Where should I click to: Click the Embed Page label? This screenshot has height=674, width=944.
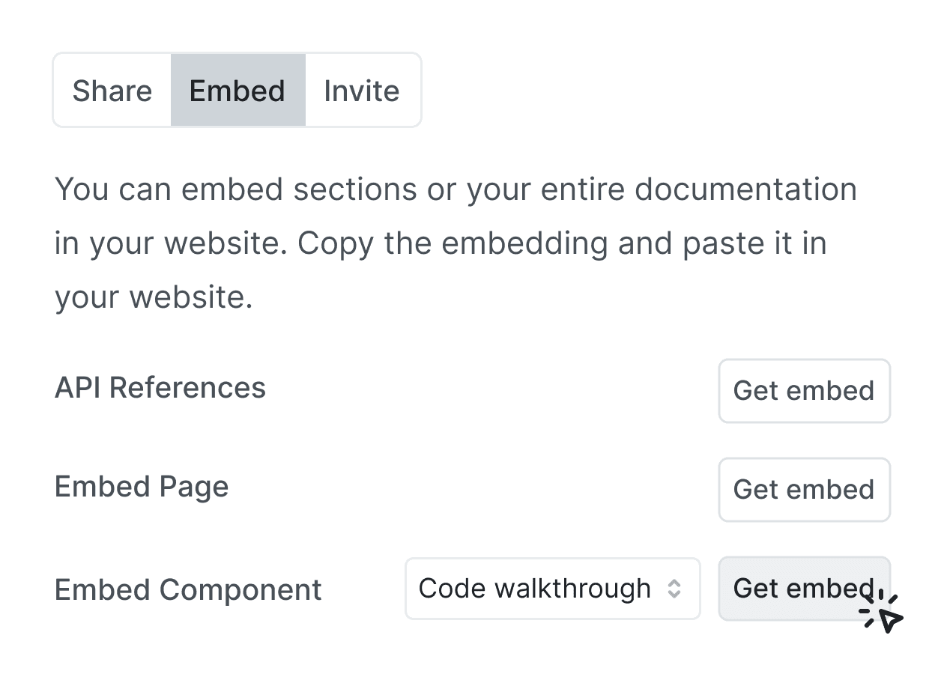142,488
